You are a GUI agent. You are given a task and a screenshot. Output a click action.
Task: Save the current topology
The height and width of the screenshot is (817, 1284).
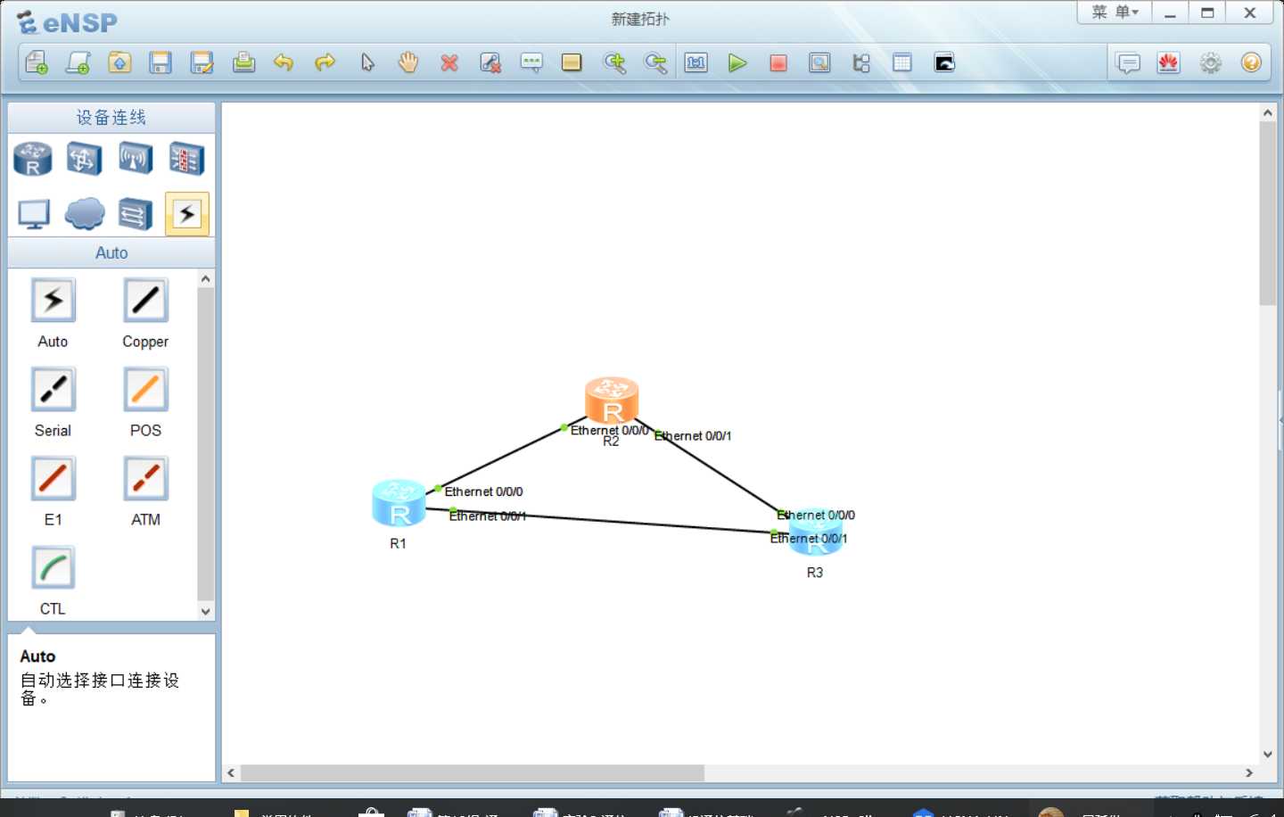click(160, 62)
